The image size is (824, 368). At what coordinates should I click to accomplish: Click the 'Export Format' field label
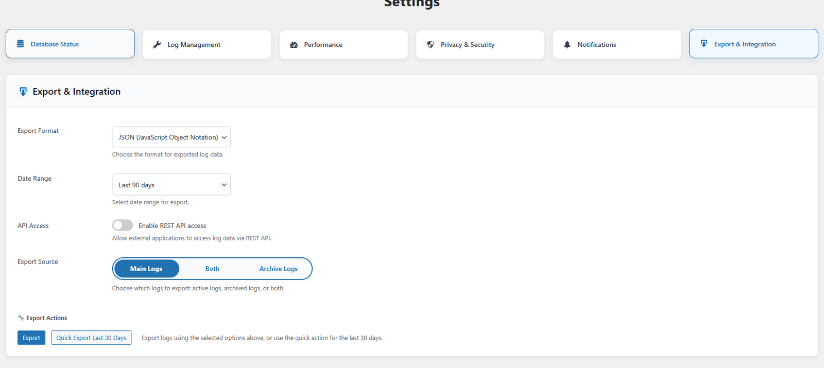(x=38, y=131)
